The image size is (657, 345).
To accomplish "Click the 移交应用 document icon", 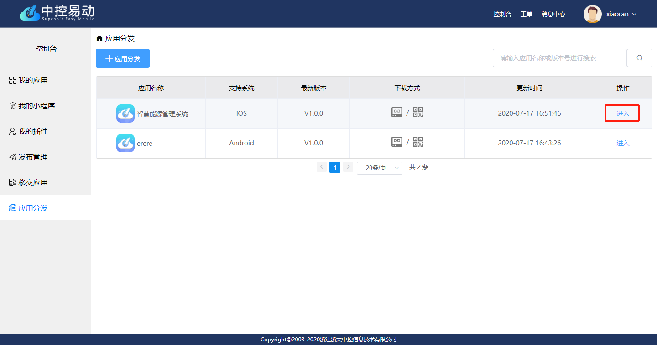I will [x=13, y=182].
